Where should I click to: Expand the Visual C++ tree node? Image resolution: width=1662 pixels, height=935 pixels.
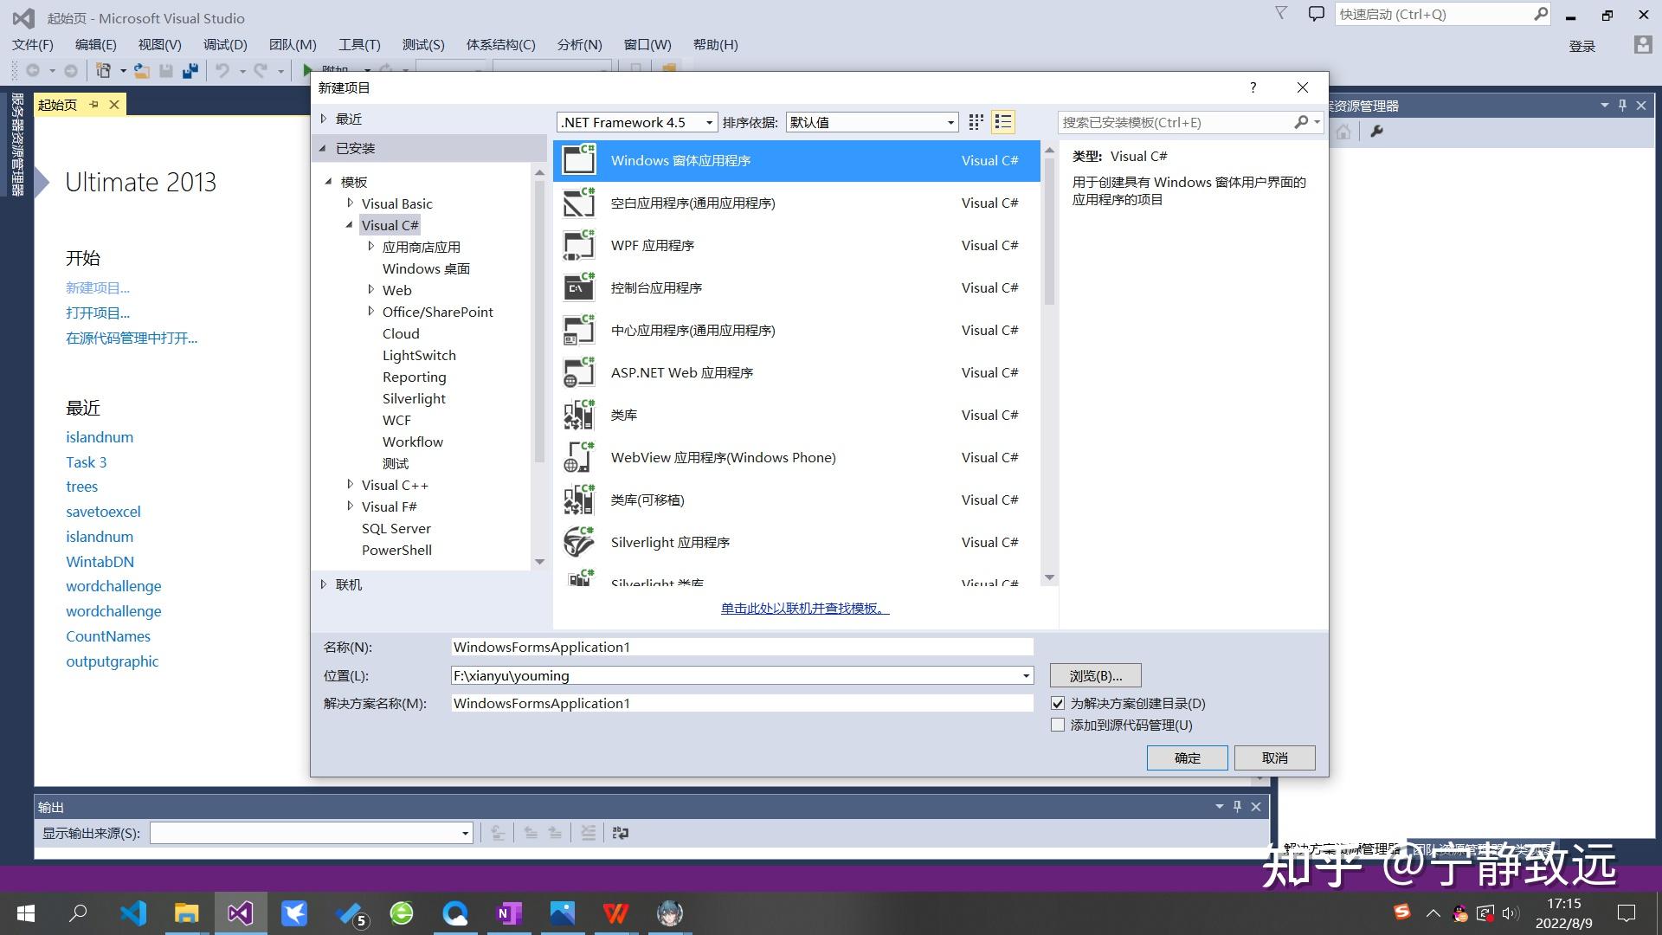tap(350, 485)
